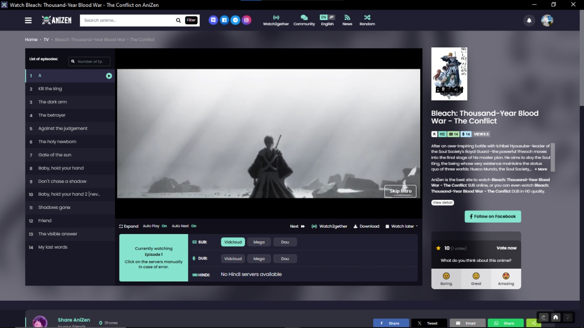The width and height of the screenshot is (584, 328).
Task: Click the search magnifier icon
Action: click(178, 21)
